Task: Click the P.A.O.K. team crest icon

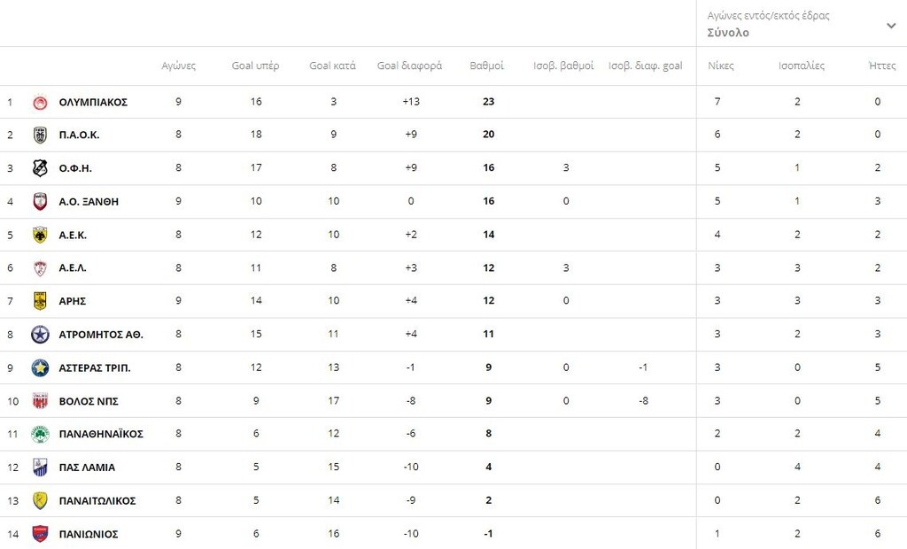Action: 40,135
